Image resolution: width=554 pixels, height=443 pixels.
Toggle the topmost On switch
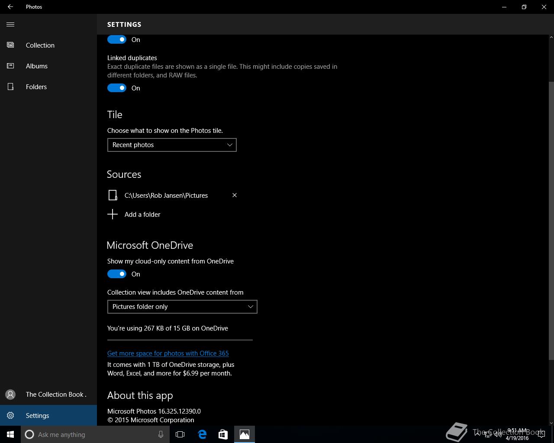(x=117, y=39)
